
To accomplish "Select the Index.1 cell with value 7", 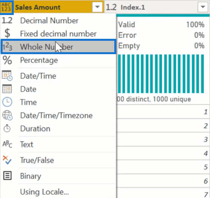I will pyautogui.click(x=163, y=193).
